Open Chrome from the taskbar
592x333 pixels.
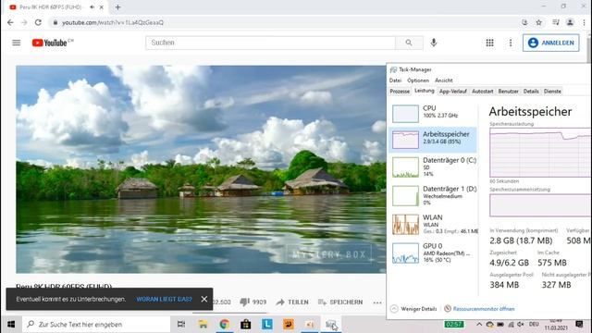pos(224,325)
